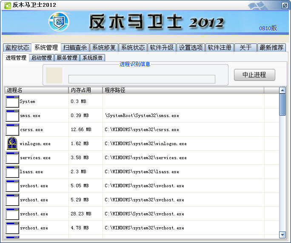Open the 启动管理 sub-tab
291x243 pixels.
coord(41,58)
